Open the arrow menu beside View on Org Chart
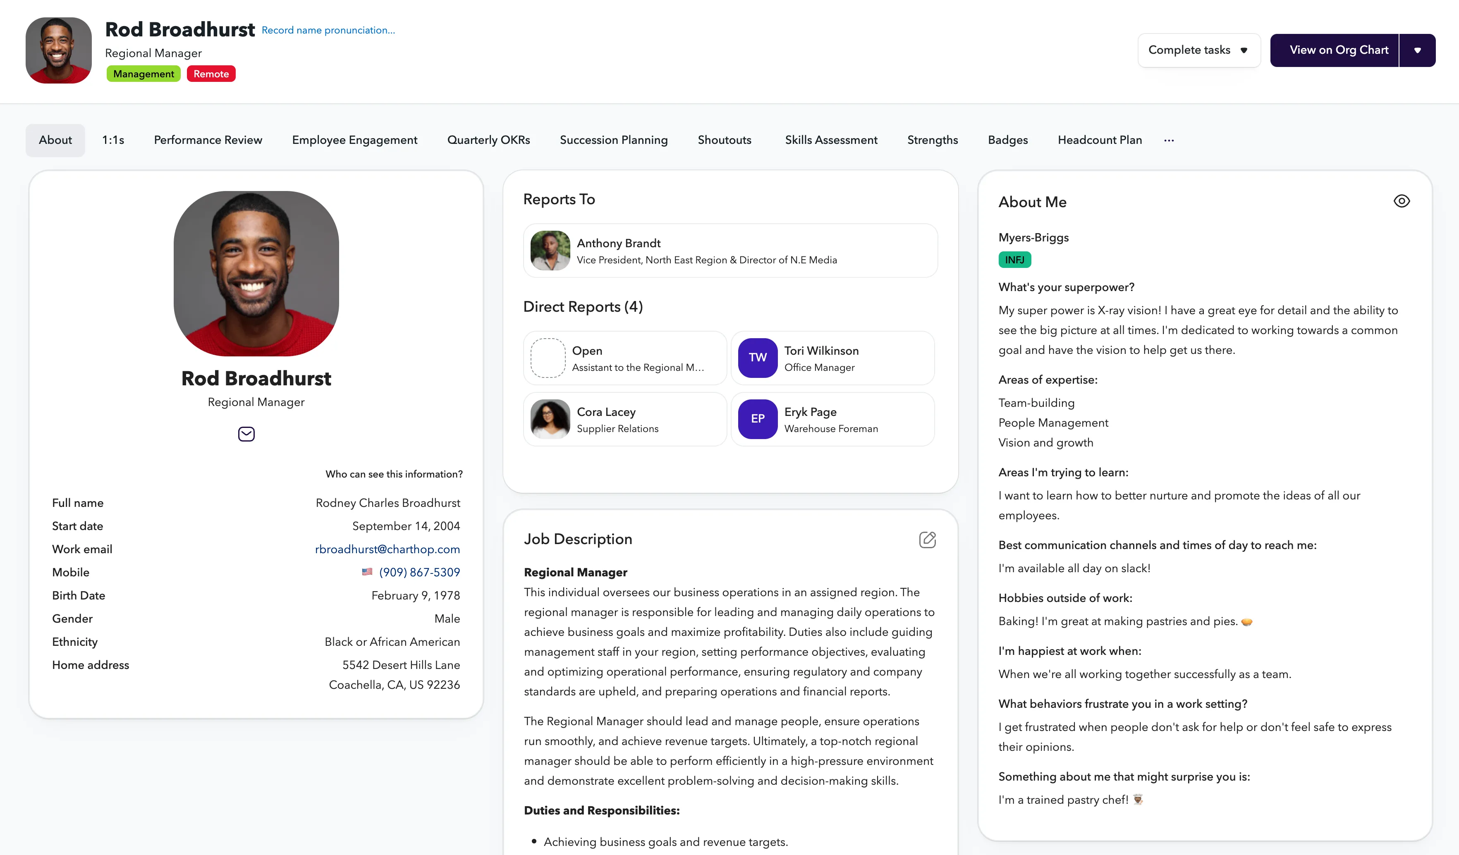 point(1417,50)
